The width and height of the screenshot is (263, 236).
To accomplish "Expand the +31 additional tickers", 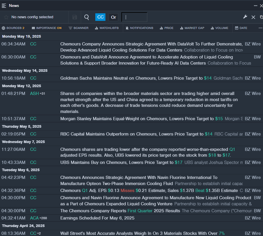I will pos(42,94).
